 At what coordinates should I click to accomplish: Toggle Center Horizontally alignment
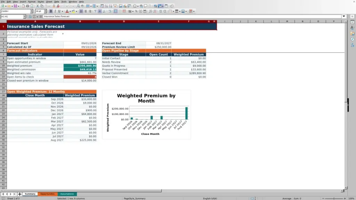coord(86,11)
